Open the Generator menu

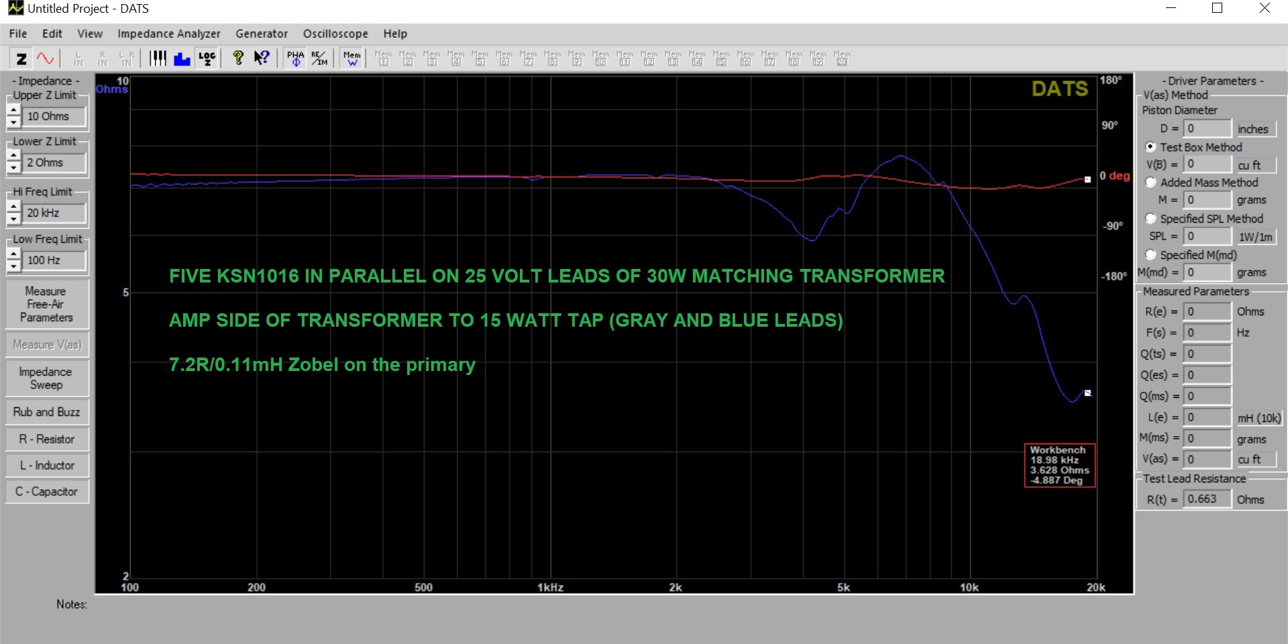[262, 34]
